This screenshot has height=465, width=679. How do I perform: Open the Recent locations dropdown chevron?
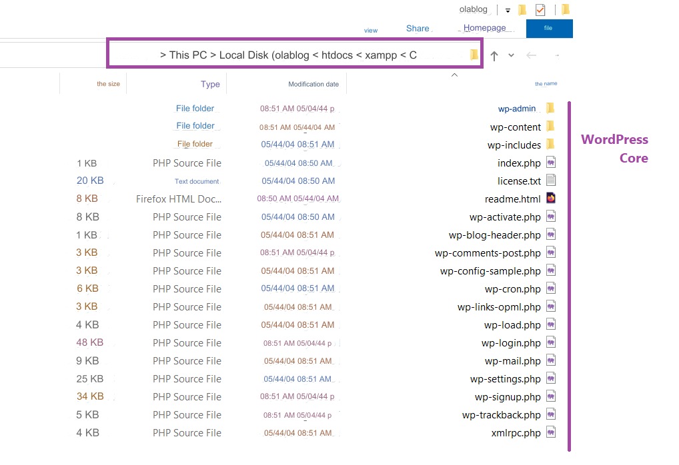tap(512, 55)
